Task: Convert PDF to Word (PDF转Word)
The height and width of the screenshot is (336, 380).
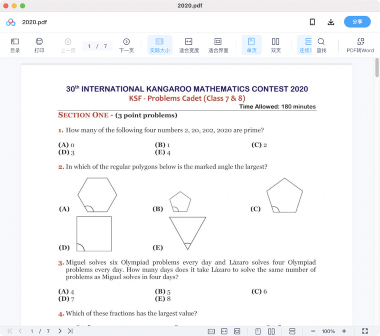Action: point(360,45)
